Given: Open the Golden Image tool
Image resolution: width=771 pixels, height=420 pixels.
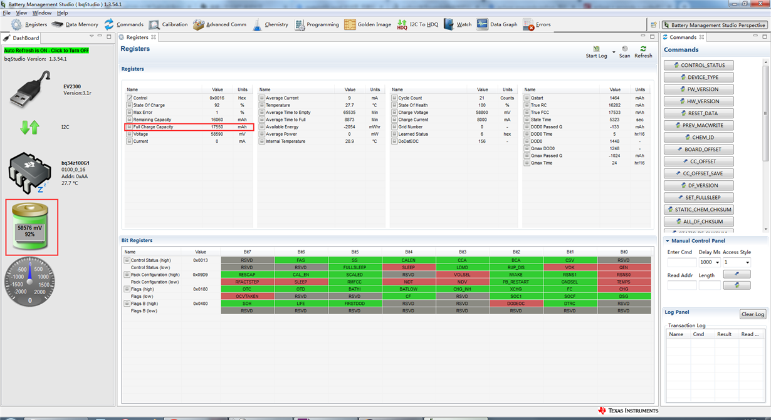Looking at the screenshot, I should click(x=367, y=24).
